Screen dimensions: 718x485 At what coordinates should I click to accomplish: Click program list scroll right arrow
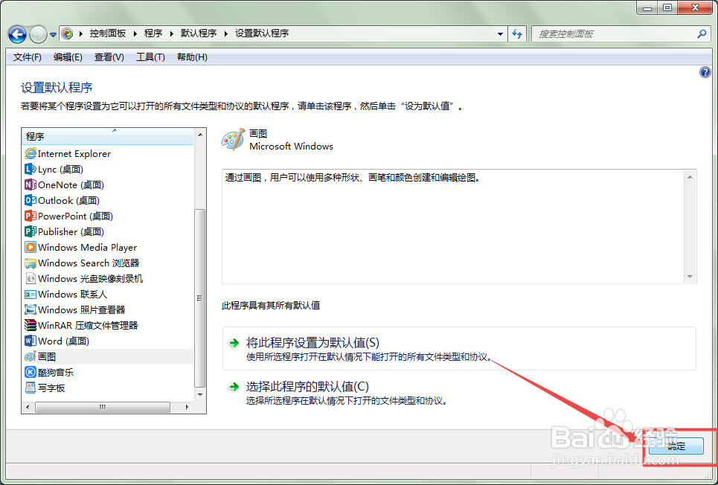click(187, 407)
